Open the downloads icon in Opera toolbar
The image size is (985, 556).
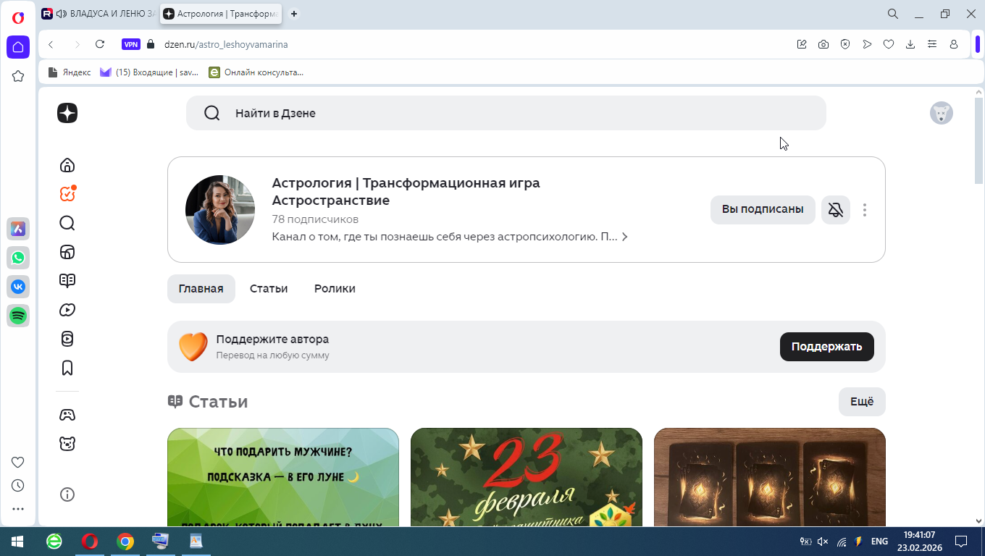pos(910,44)
